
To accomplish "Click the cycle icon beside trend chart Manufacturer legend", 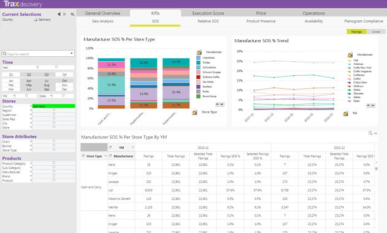I will coord(350,55).
